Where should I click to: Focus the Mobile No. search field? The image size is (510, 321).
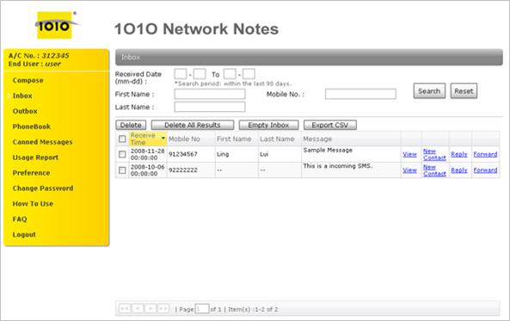pos(360,94)
